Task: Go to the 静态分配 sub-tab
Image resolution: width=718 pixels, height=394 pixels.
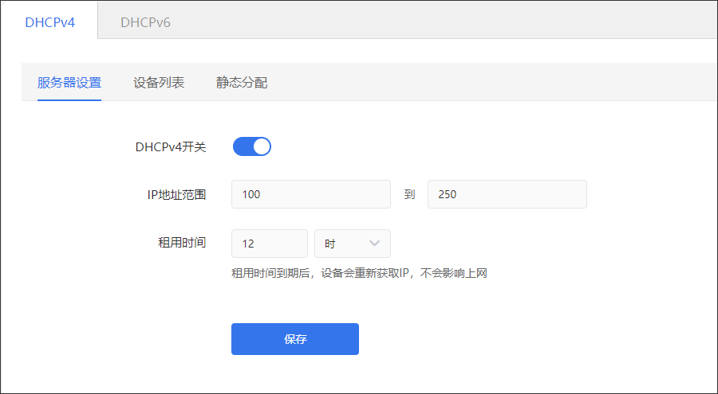Action: 241,83
